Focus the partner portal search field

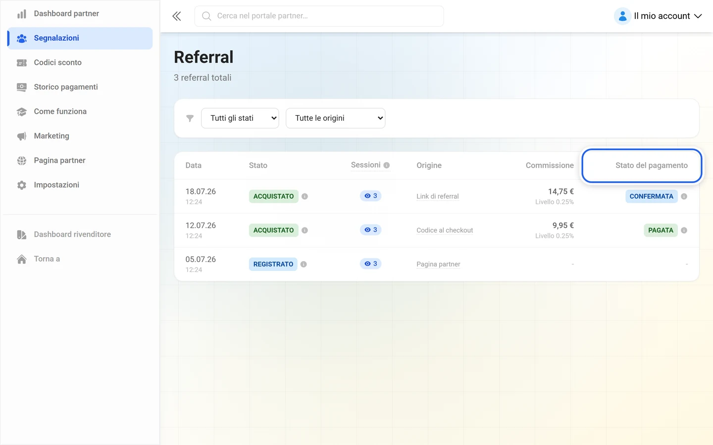(x=319, y=16)
